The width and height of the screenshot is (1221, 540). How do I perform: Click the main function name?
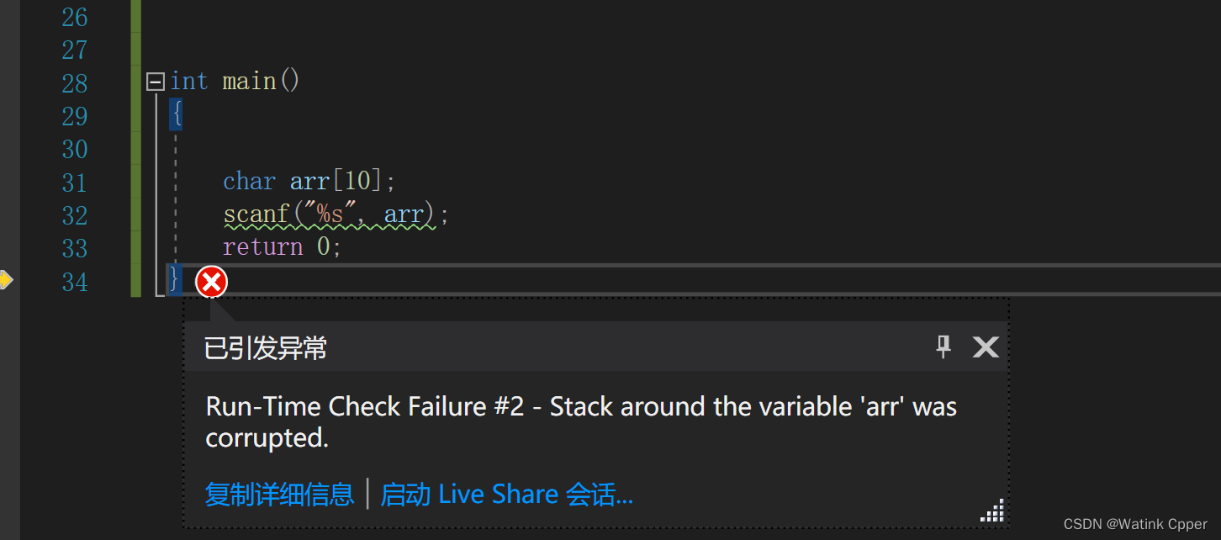pos(249,82)
